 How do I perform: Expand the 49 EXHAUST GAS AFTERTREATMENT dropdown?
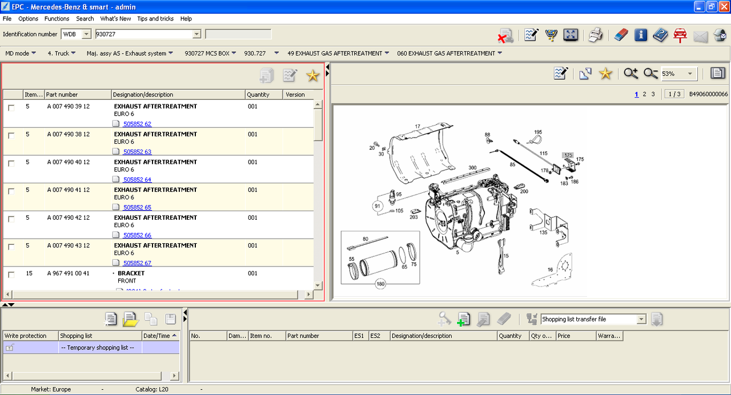click(387, 53)
